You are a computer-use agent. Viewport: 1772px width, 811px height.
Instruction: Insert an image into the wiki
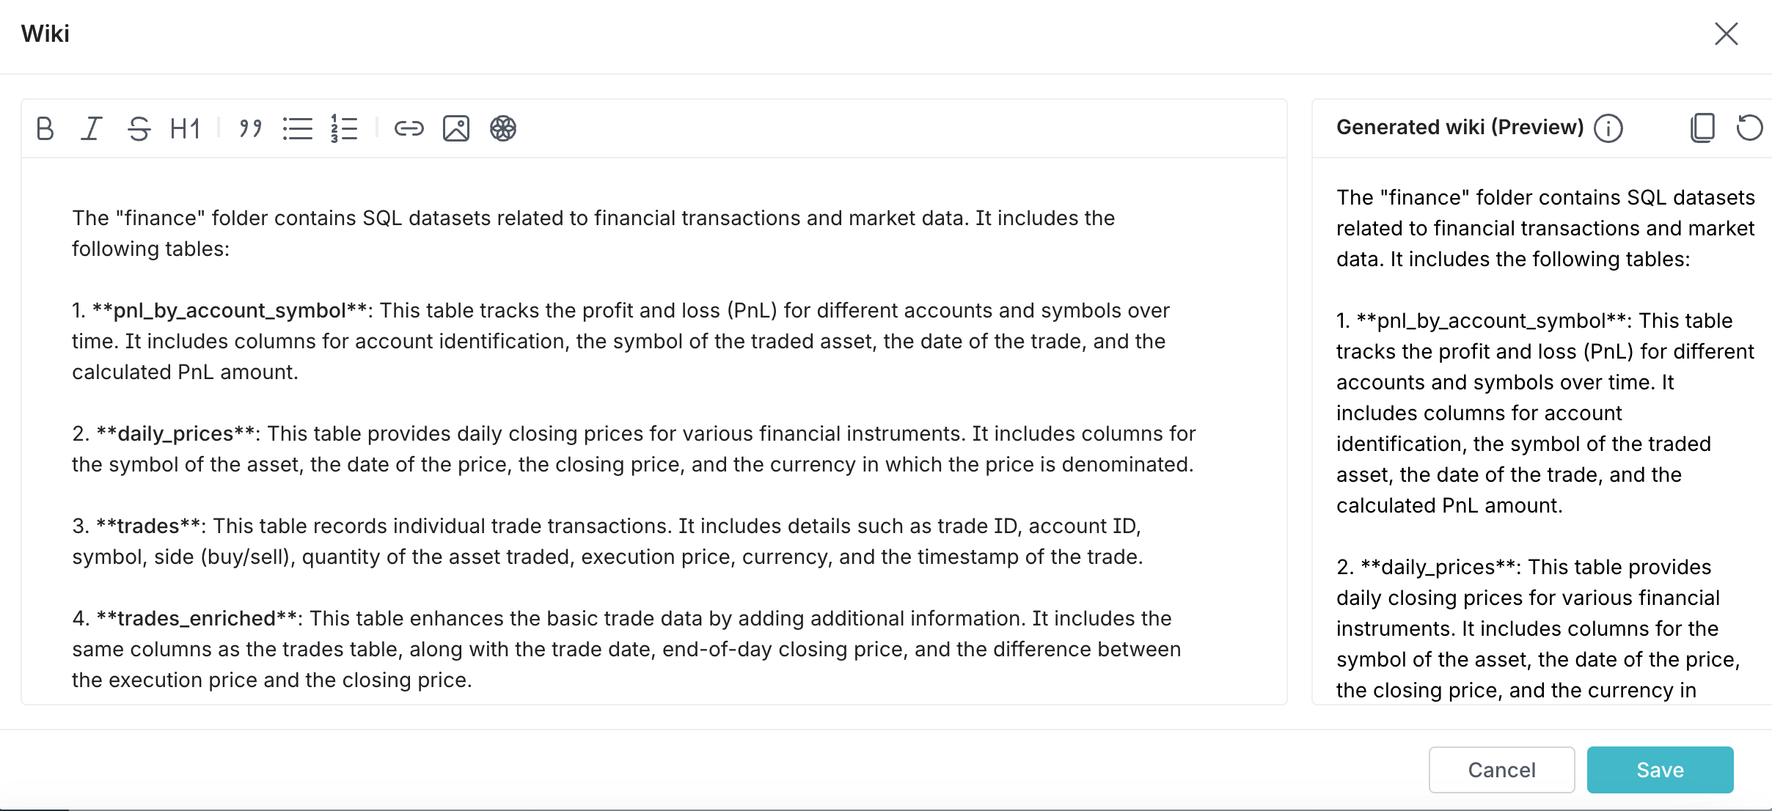(x=455, y=128)
